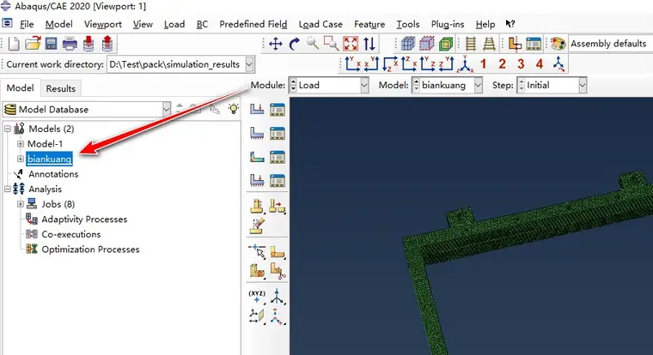Screen dimensions: 653x355
Task: Click the Create Datum CSYS tool
Action: [277, 316]
